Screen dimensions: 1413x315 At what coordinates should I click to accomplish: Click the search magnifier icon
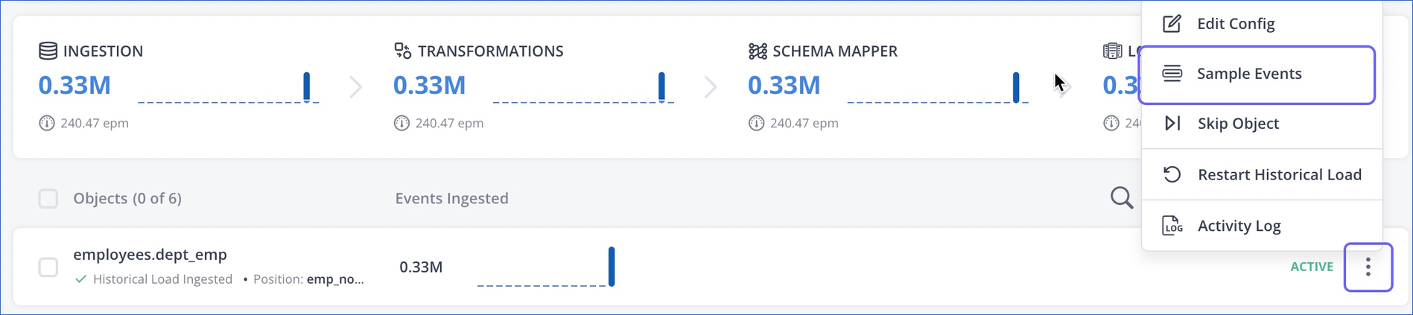click(1121, 197)
